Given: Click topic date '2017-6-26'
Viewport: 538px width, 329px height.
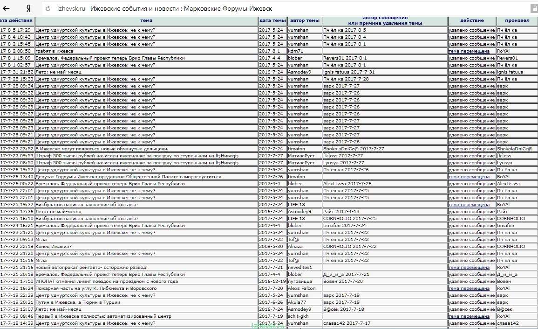Looking at the screenshot, I should click(x=271, y=302).
